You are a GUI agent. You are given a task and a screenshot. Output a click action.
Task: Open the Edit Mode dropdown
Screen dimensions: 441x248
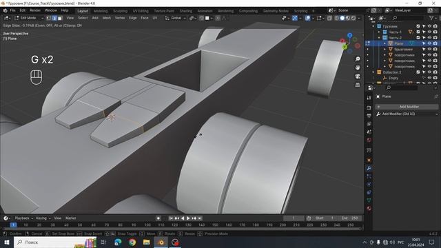[29, 18]
